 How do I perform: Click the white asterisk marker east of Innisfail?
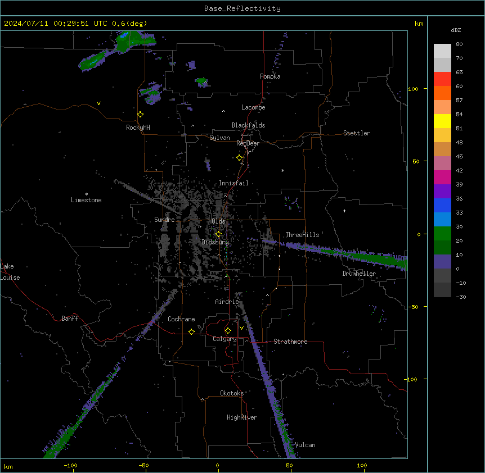click(282, 170)
